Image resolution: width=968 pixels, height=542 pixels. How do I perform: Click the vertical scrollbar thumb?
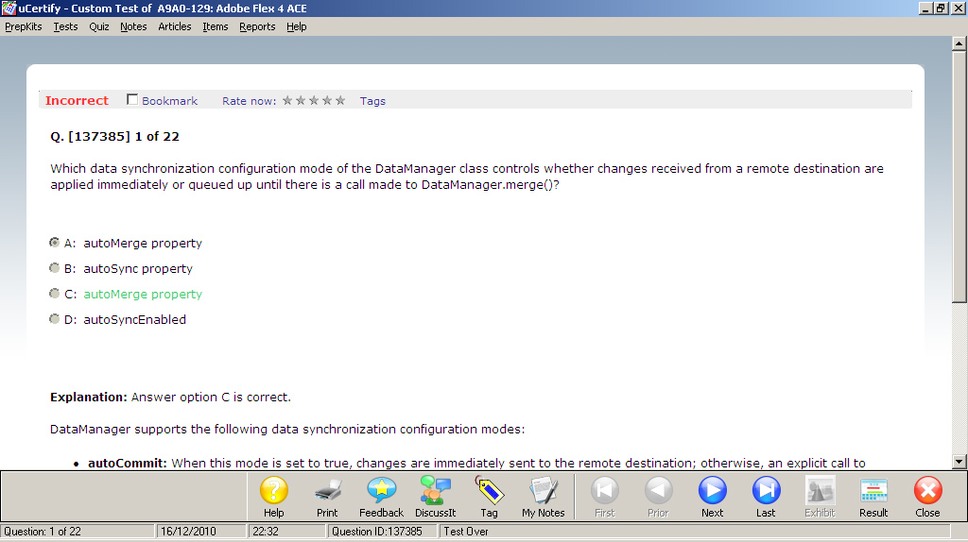coord(959,177)
